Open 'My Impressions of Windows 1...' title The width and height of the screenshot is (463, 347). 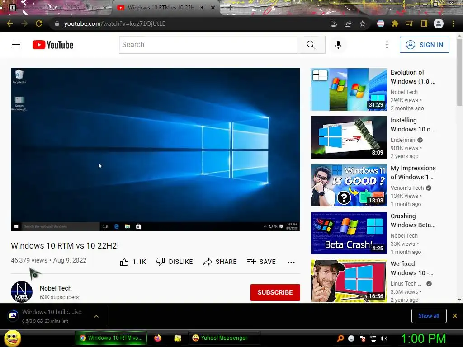pos(413,173)
